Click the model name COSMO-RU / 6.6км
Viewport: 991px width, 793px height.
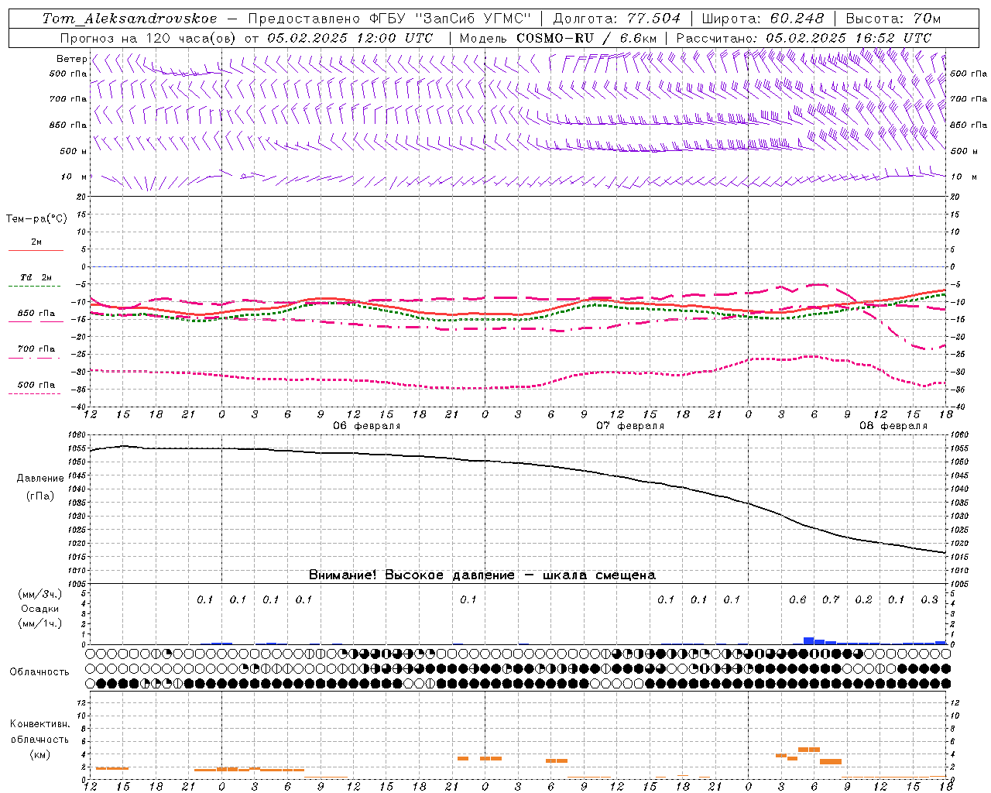pyautogui.click(x=586, y=38)
